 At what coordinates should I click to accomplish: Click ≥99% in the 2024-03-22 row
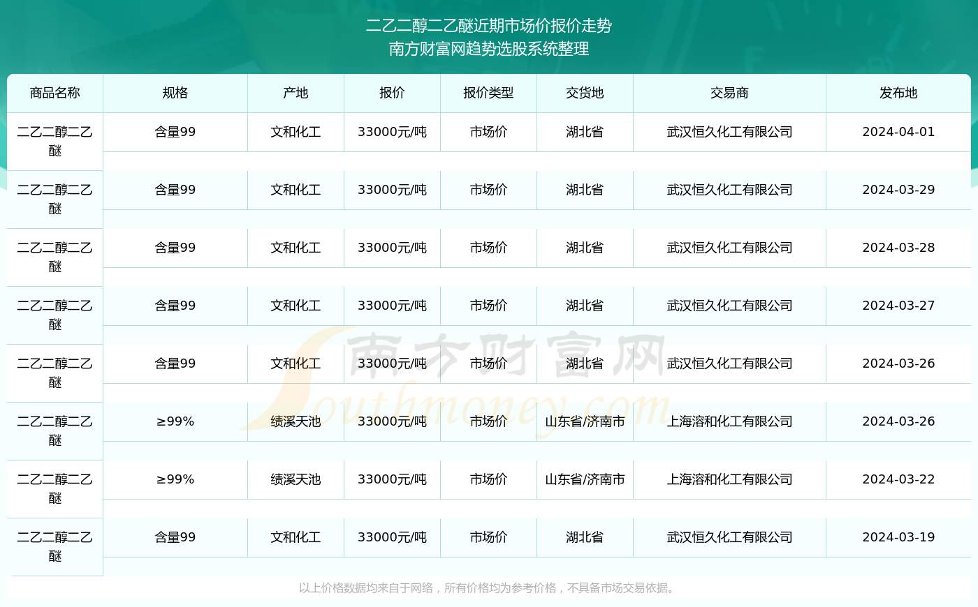[175, 479]
